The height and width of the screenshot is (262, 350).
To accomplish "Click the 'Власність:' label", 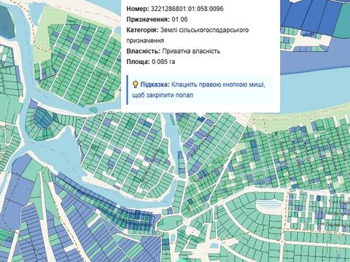I will (143, 51).
